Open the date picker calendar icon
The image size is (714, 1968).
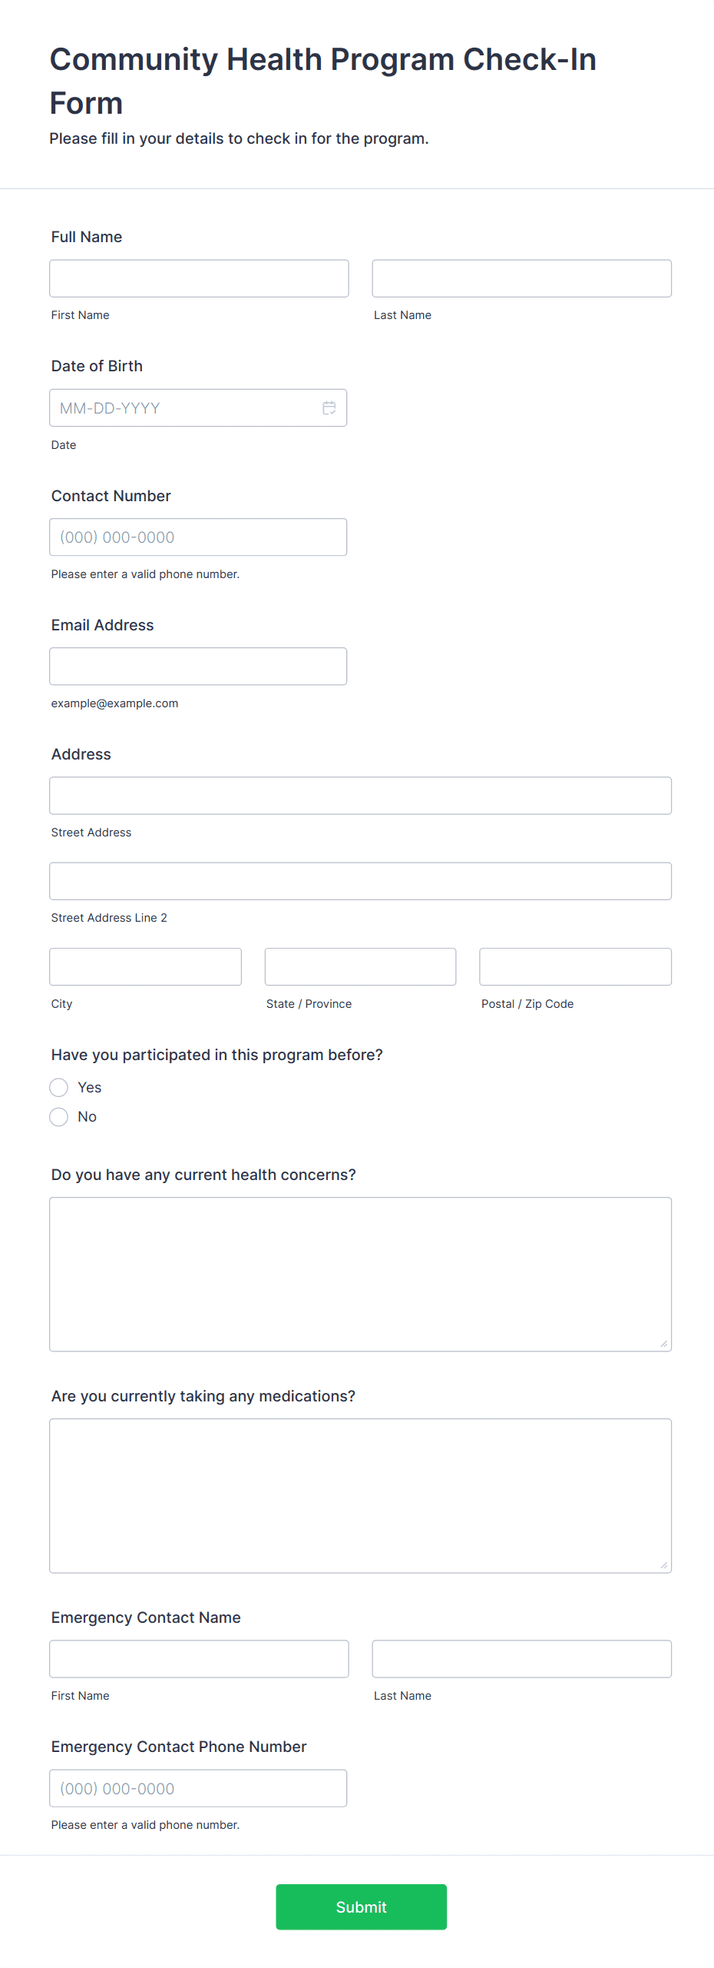pos(329,407)
